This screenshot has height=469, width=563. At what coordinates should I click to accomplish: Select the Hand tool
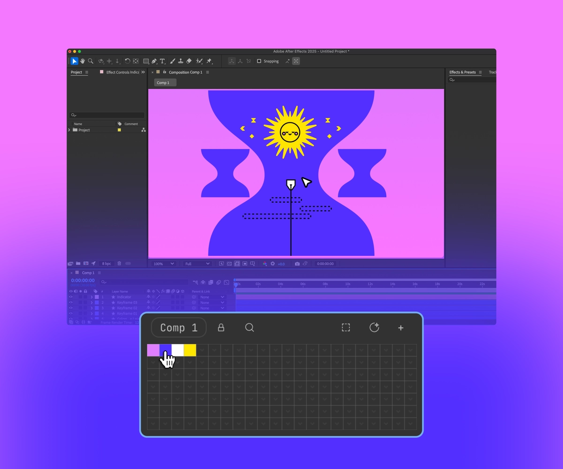pos(83,61)
